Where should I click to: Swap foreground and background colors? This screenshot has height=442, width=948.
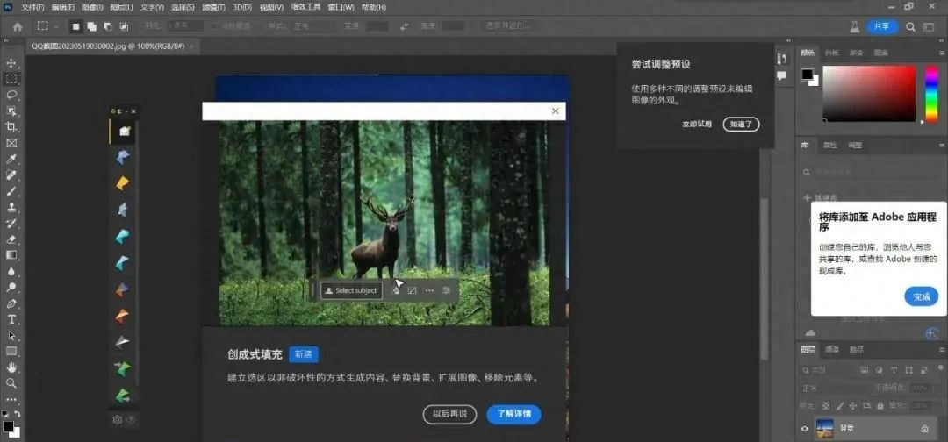17,414
